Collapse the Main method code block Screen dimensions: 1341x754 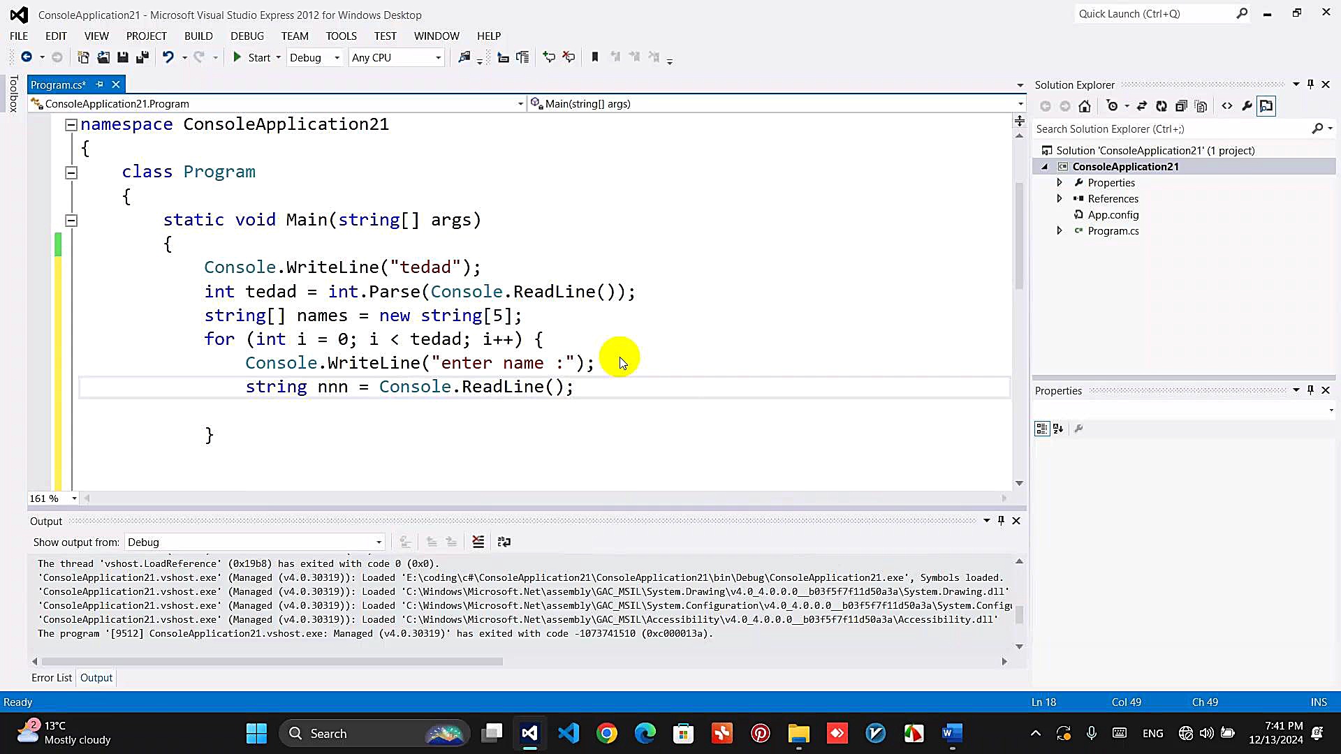(71, 221)
